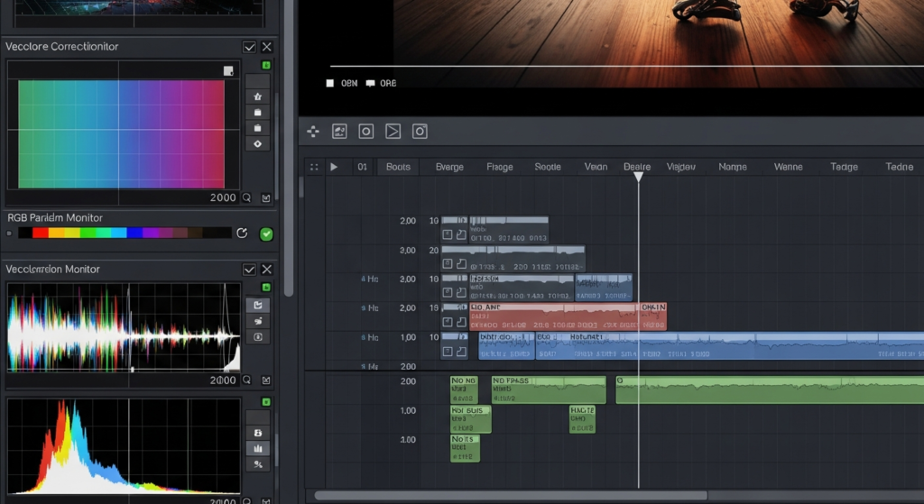Select the Tadge tab in timeline header
The width and height of the screenshot is (924, 504).
coord(844,167)
